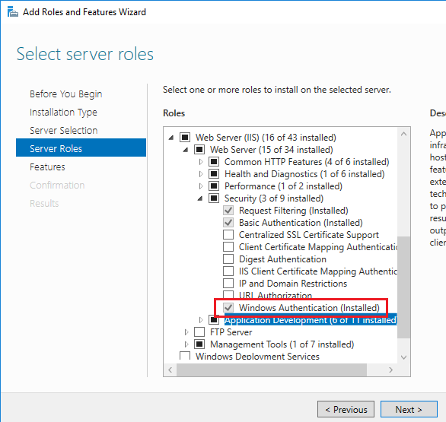Viewport: 446px width, 422px height.
Task: Check Centralized SSL Certificate Support
Action: point(228,235)
